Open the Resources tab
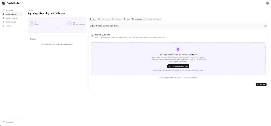Viewport: 271px width, 126px height. coord(137,19)
